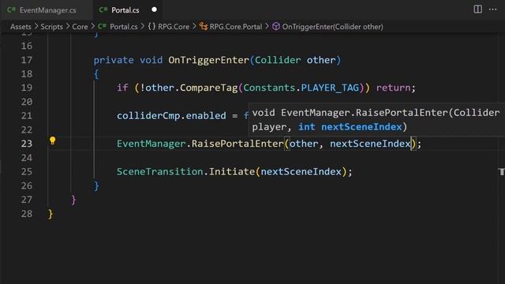505x284 pixels.
Task: Click the namespace braces icon in breadcrumb
Action: [151, 26]
